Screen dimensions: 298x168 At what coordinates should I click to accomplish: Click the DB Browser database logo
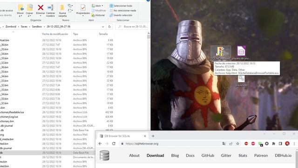(x=104, y=155)
